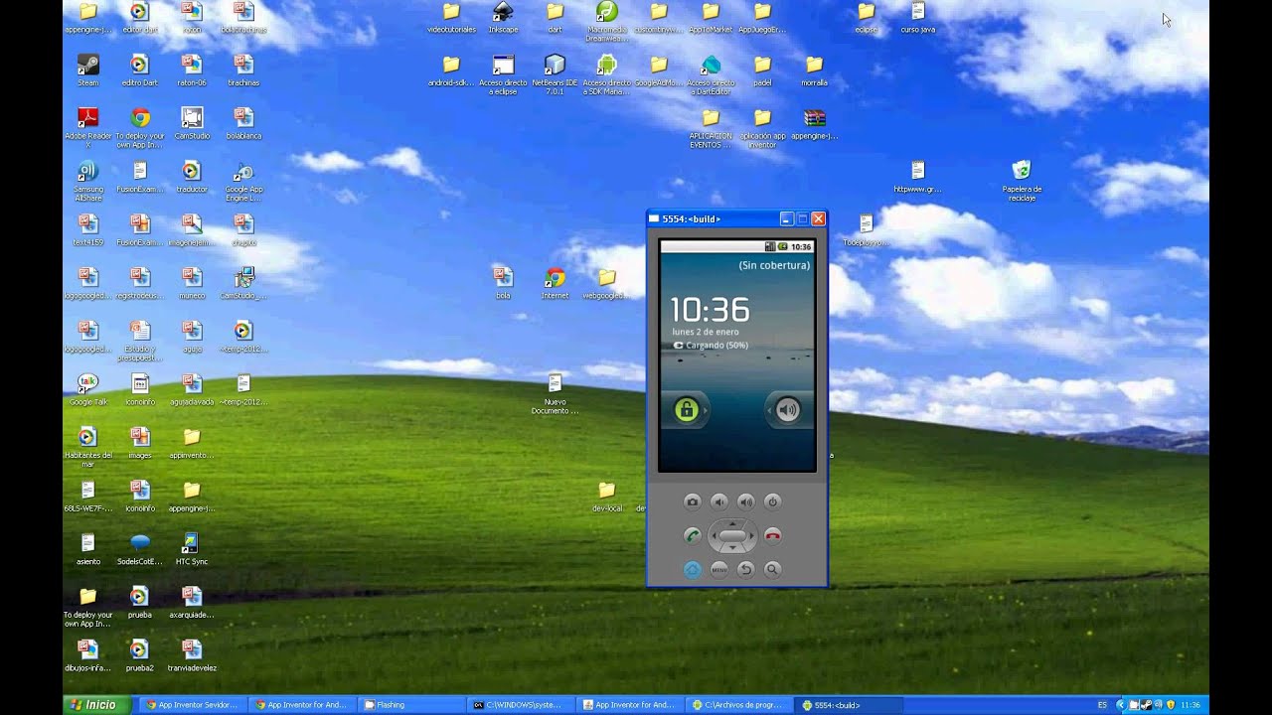
Task: Select the Nuevo Documento text file
Action: click(555, 394)
